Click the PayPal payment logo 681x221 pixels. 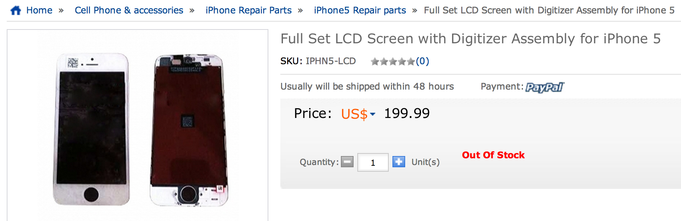click(545, 87)
